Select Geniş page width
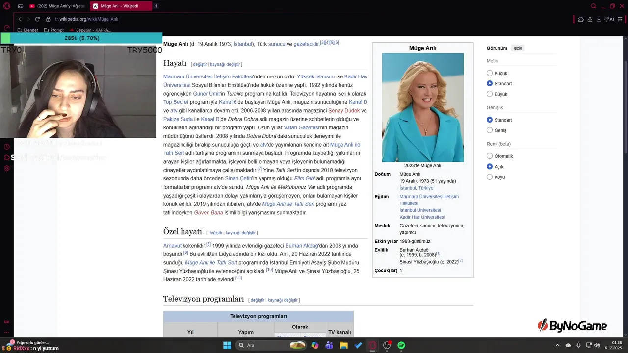Image resolution: width=628 pixels, height=353 pixels. click(x=490, y=130)
